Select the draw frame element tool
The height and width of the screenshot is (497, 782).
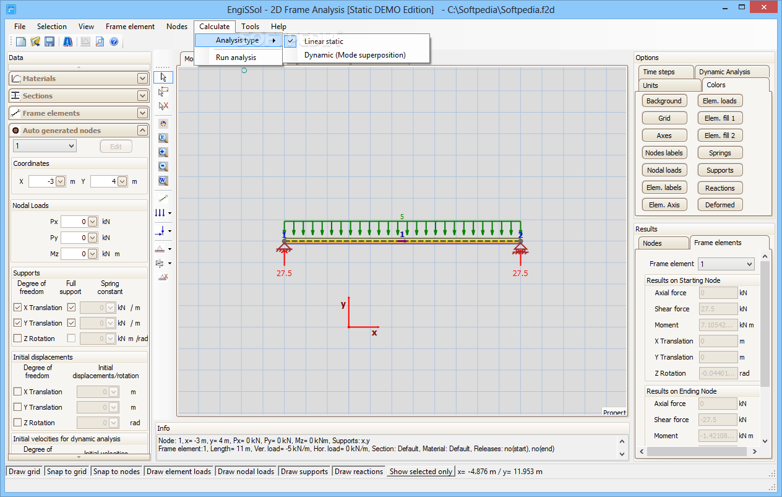pyautogui.click(x=163, y=198)
